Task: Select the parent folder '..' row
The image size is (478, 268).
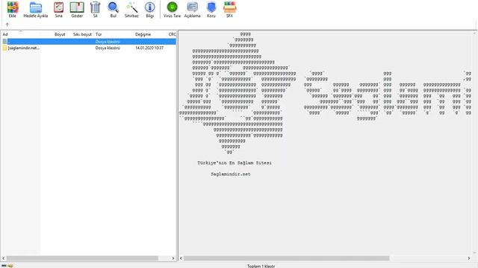Action: (x=89, y=42)
